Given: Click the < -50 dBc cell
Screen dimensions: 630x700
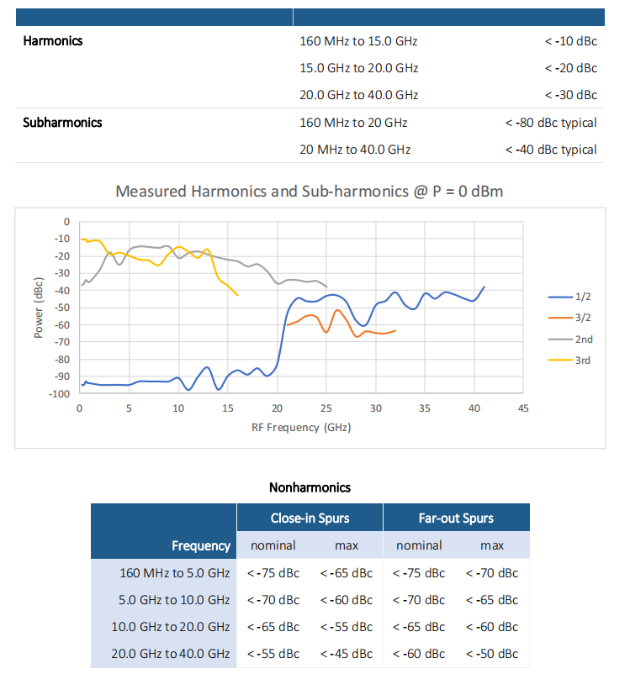Looking at the screenshot, I should pos(492,654).
